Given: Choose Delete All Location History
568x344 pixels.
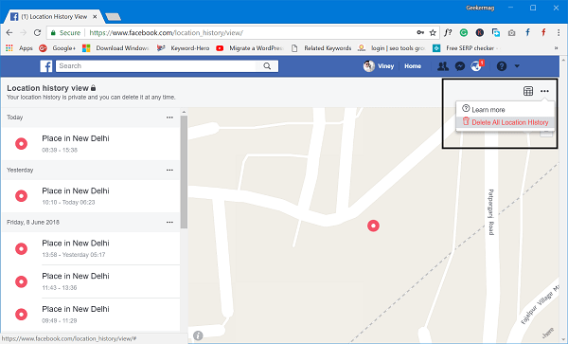Looking at the screenshot, I should (x=505, y=122).
